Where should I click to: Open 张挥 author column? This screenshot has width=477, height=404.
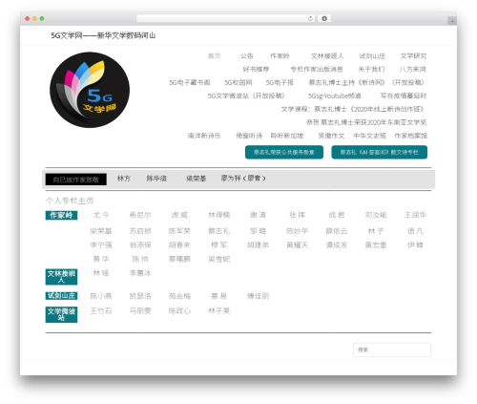pyautogui.click(x=298, y=215)
